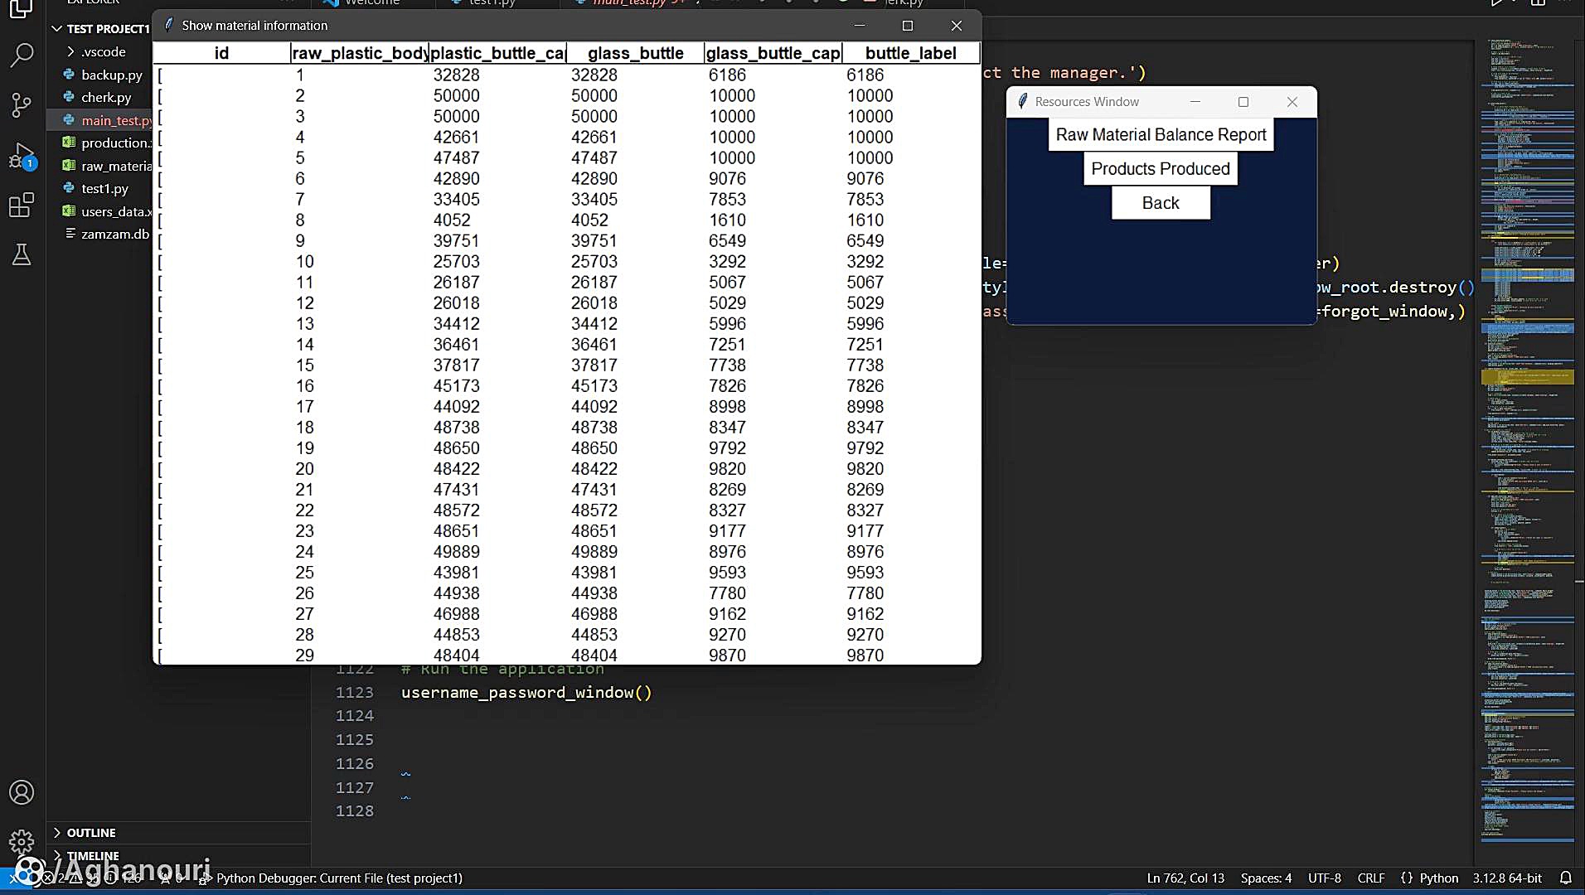The width and height of the screenshot is (1585, 895).
Task: Change encoding via UTF-8 indicator
Action: pyautogui.click(x=1324, y=878)
